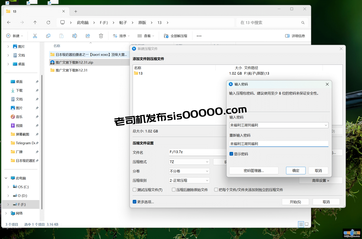This screenshot has width=362, height=239.
Task: Uncheck the 显示密码 checkbox
Action: click(231, 154)
